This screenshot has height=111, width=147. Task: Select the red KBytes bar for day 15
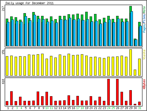pyautogui.click(x=69, y=100)
